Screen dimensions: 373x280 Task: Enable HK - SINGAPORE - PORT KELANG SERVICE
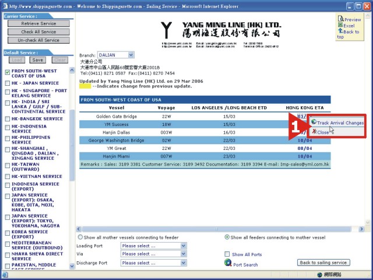coord(8,92)
